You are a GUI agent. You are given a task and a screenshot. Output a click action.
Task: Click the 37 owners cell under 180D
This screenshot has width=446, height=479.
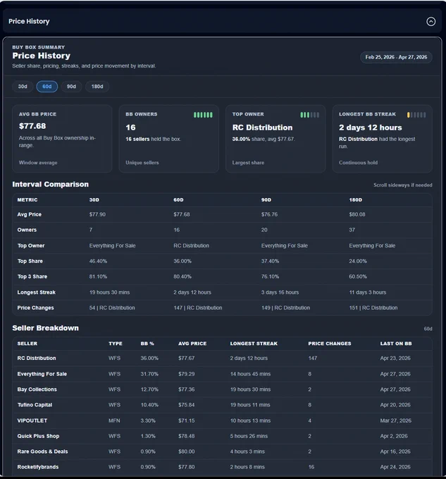coord(352,230)
